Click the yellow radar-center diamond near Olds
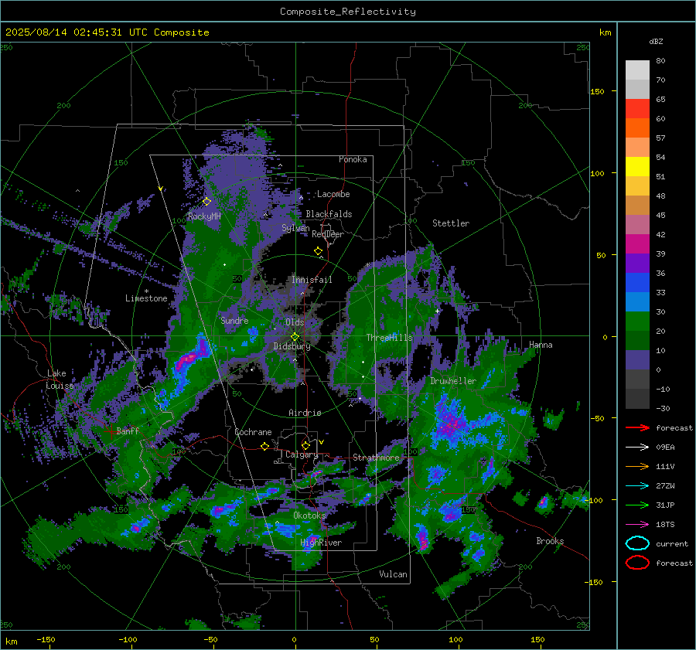The image size is (696, 650). click(x=295, y=337)
